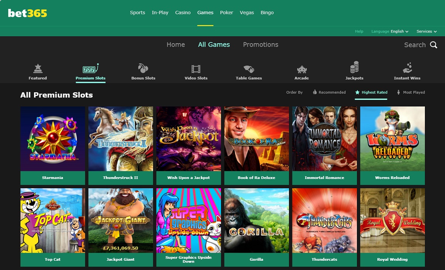The width and height of the screenshot is (445, 270).
Task: Open the Immortal Romance game thumbnail
Action: [324, 139]
